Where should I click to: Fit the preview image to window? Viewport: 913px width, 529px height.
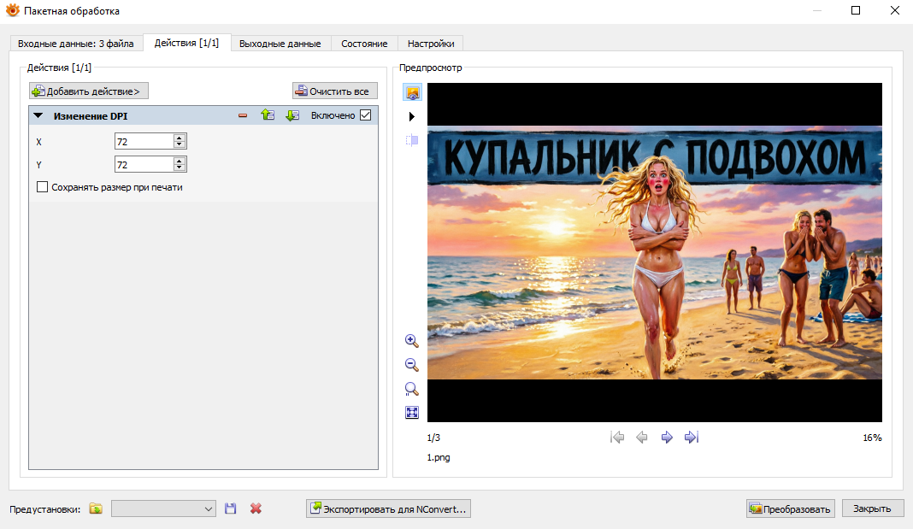pos(412,413)
